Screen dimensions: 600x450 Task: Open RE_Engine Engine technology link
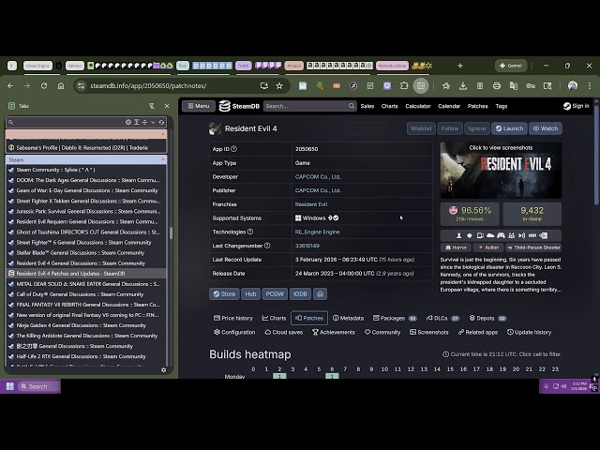point(317,232)
